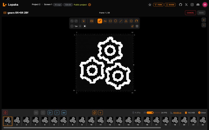Viewport: 209px width, 130px height.
Task: Click the Redo arrow
Action: (x=76, y=21)
